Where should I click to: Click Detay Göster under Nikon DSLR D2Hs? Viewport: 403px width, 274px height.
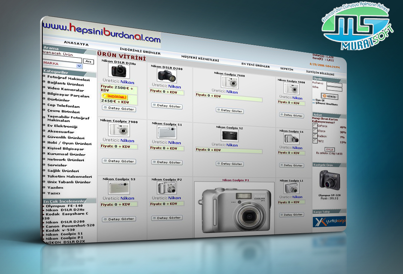(x=119, y=109)
